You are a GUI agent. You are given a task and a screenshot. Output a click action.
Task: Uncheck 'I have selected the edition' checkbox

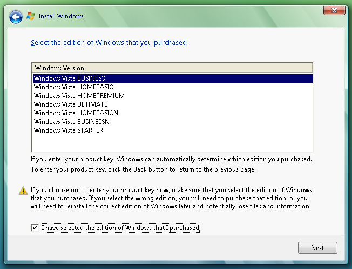pyautogui.click(x=35, y=227)
